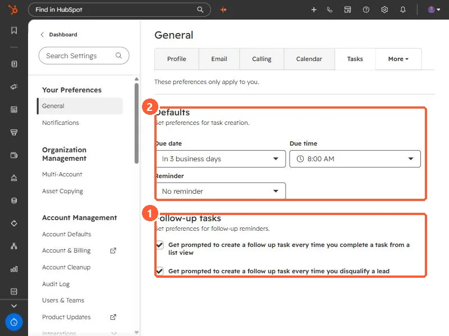Viewport: 449px width, 336px height.
Task: Open the data management database icon
Action: point(13,200)
